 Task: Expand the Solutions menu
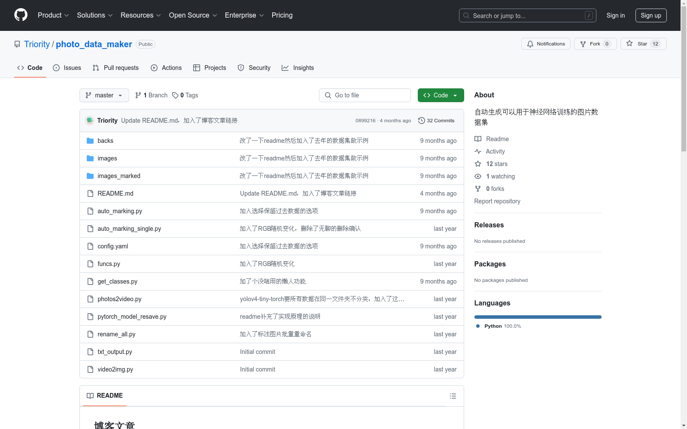click(x=95, y=15)
